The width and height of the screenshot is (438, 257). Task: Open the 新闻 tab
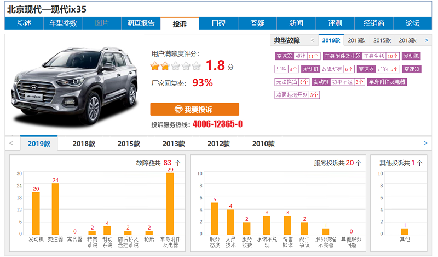(x=296, y=23)
